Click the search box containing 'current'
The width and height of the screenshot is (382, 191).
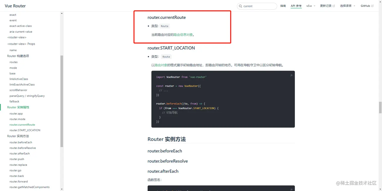[x=257, y=6]
